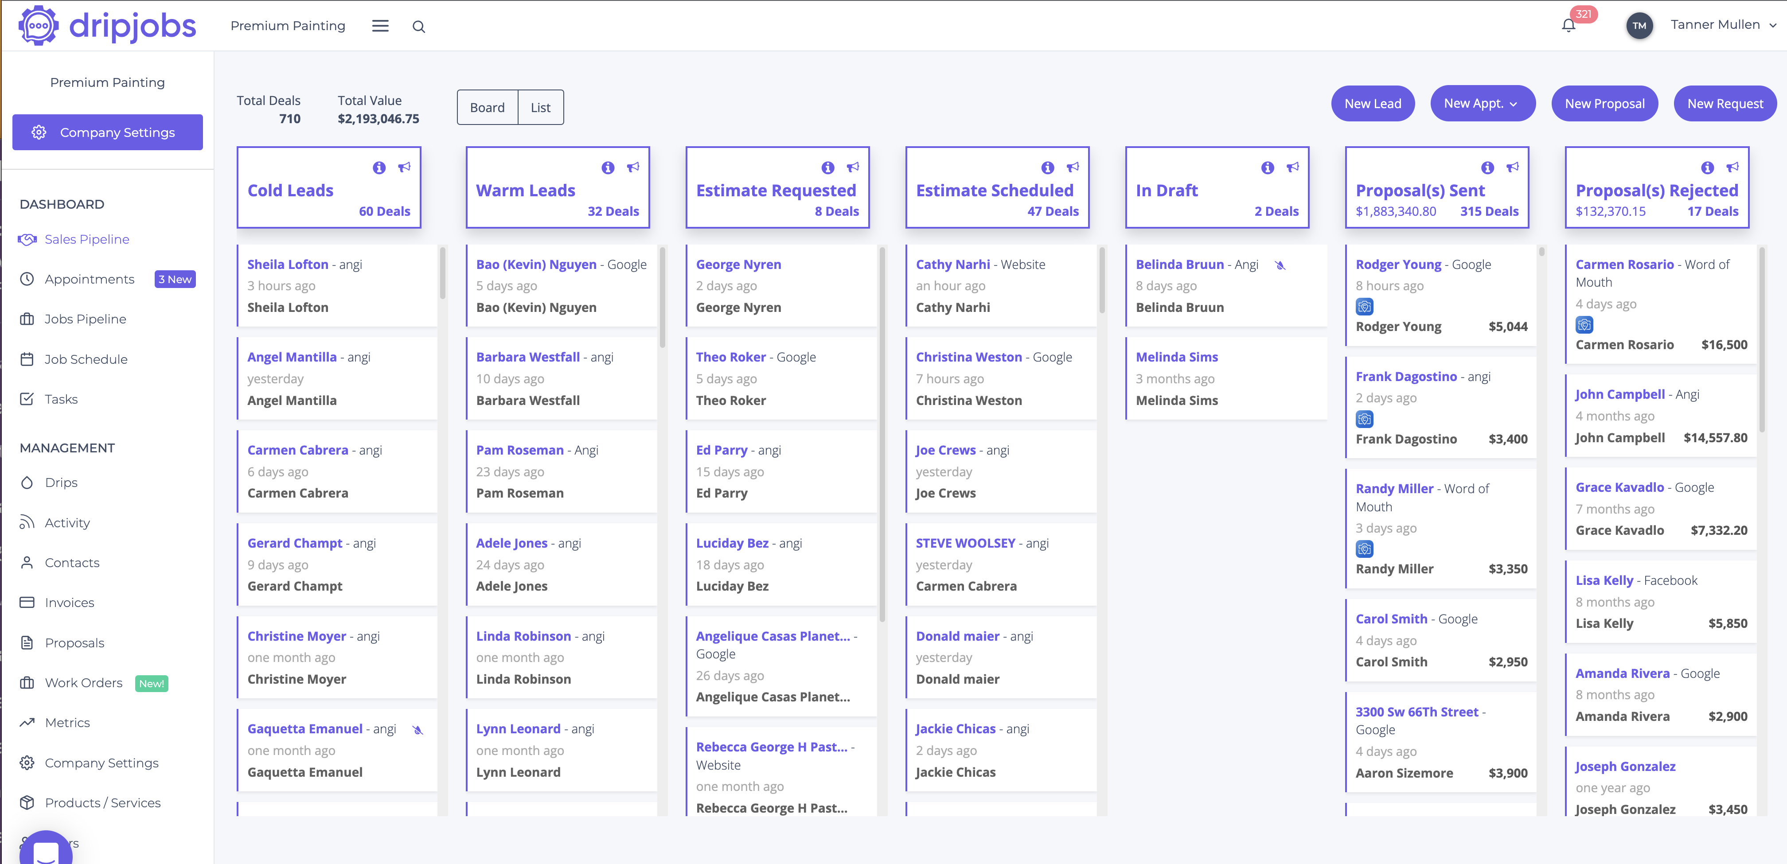Open Melinda Sims draft link

(1177, 356)
